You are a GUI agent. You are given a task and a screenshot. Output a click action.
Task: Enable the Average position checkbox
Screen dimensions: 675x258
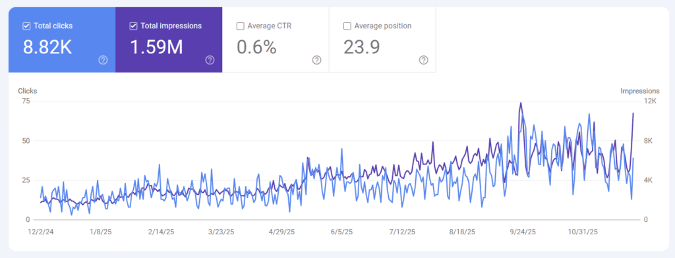coord(347,26)
